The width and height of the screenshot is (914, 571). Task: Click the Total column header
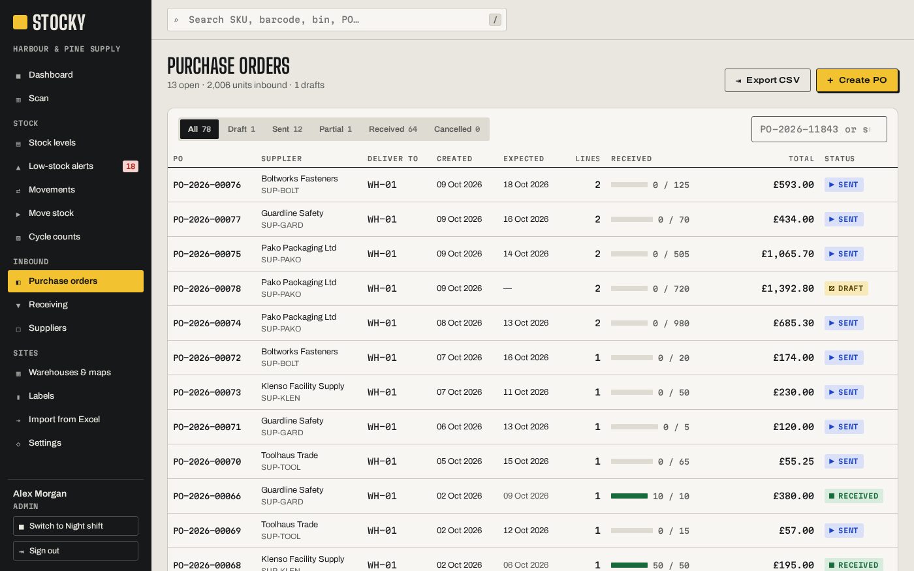coord(801,159)
